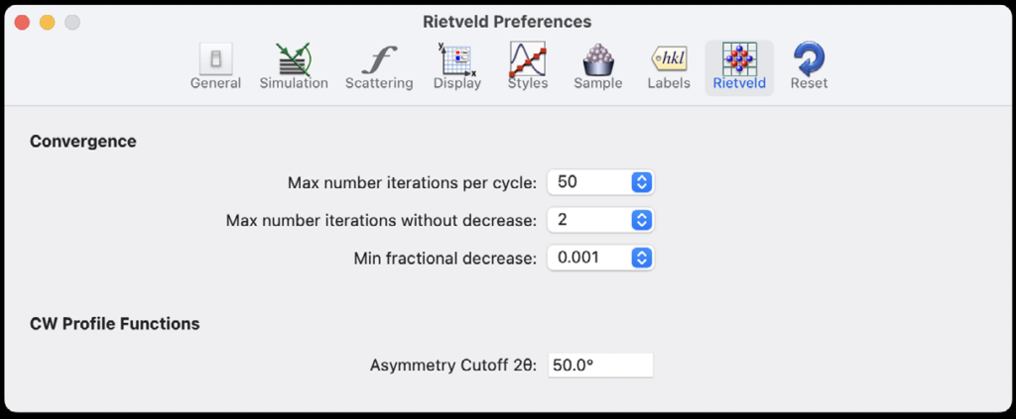Click the Asymmetry Cutoff 2θ field

[x=600, y=365]
